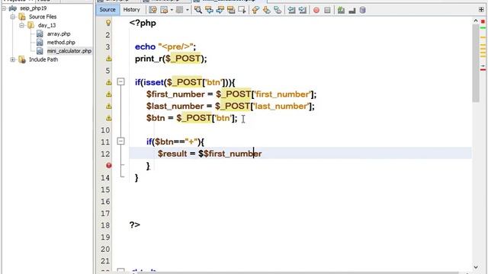Click the lightbulb hint on line 1
Viewport: 488px width, 274px height.
click(108, 22)
